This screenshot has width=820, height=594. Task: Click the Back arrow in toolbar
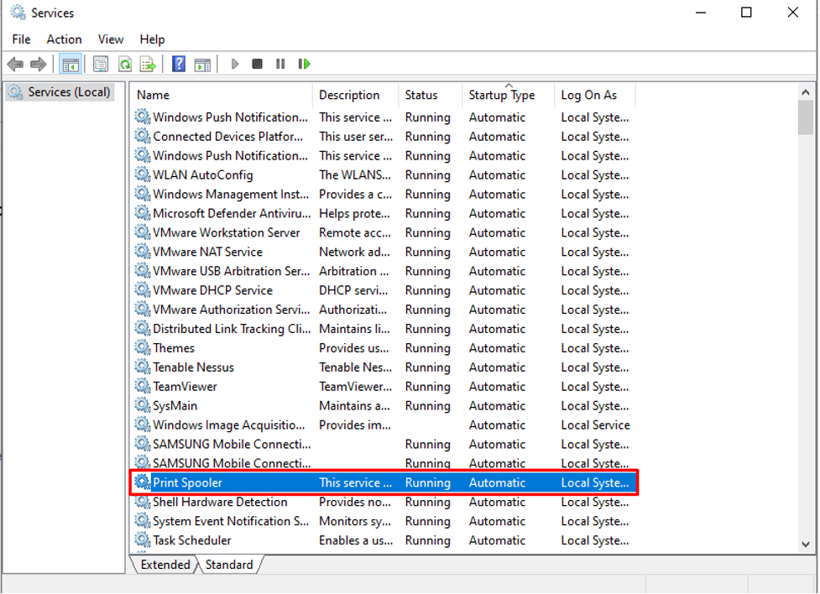[x=15, y=65]
